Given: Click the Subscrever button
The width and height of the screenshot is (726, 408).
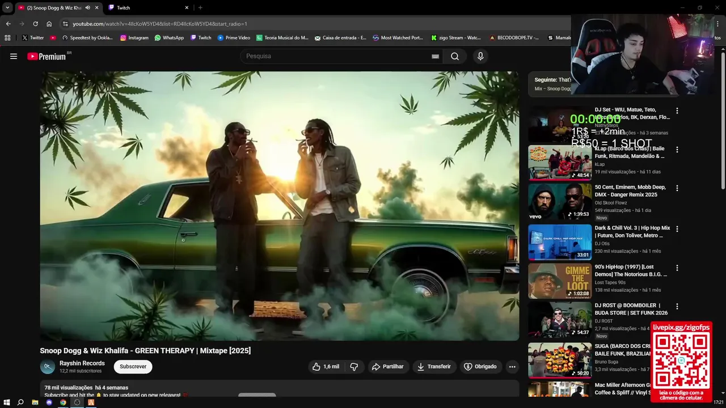Looking at the screenshot, I should click(x=133, y=367).
